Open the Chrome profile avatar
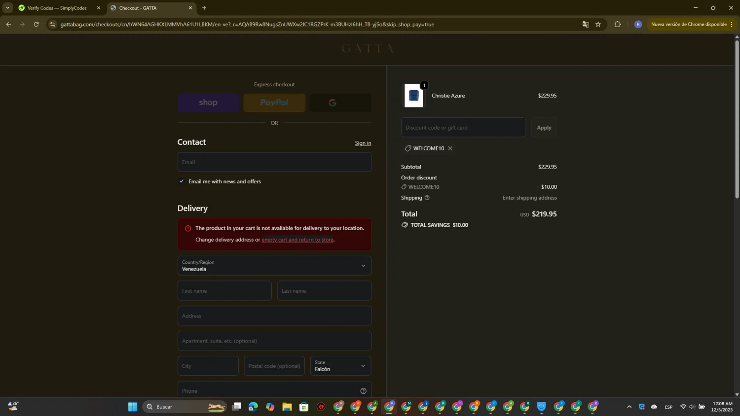Viewport: 740px width, 416px height. click(x=638, y=24)
